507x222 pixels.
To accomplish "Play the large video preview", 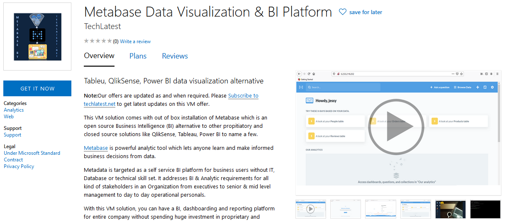I will pyautogui.click(x=396, y=127).
